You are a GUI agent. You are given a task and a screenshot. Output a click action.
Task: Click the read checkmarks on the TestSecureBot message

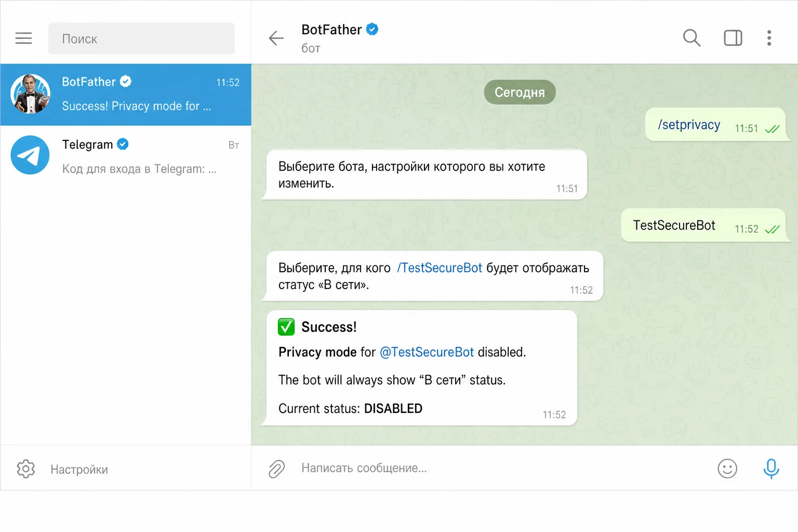pos(772,229)
